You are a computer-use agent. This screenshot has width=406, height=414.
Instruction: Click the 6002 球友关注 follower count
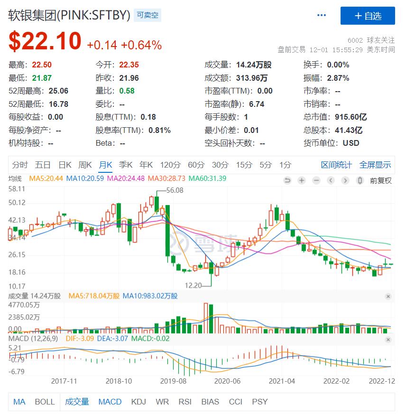371,40
